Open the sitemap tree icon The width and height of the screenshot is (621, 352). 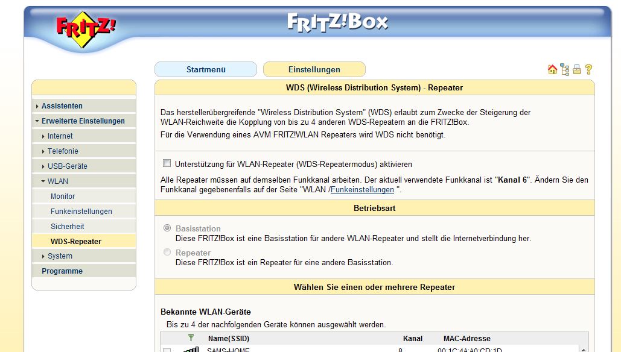pos(565,70)
